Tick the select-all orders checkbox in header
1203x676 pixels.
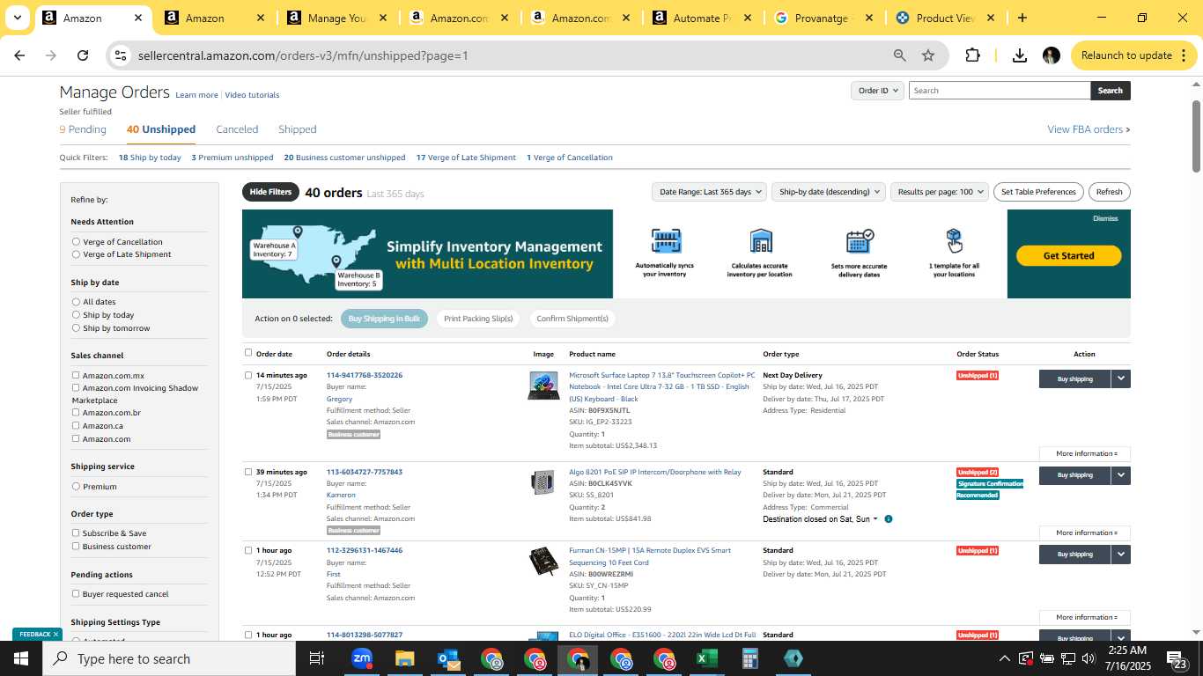click(x=248, y=353)
